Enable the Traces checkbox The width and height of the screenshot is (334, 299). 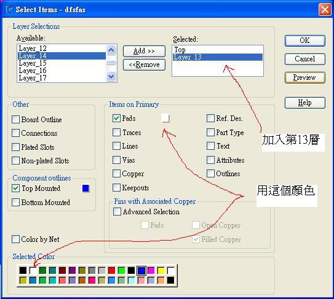pos(116,132)
